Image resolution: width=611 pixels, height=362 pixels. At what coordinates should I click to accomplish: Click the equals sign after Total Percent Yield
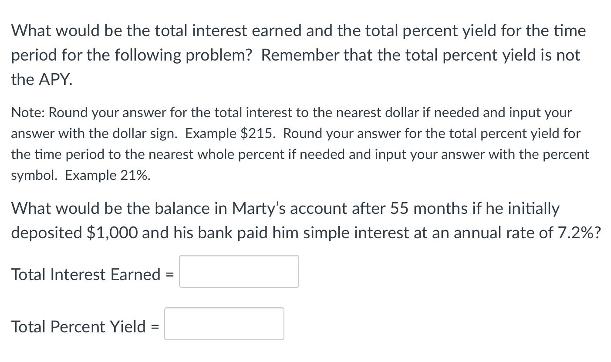155,326
